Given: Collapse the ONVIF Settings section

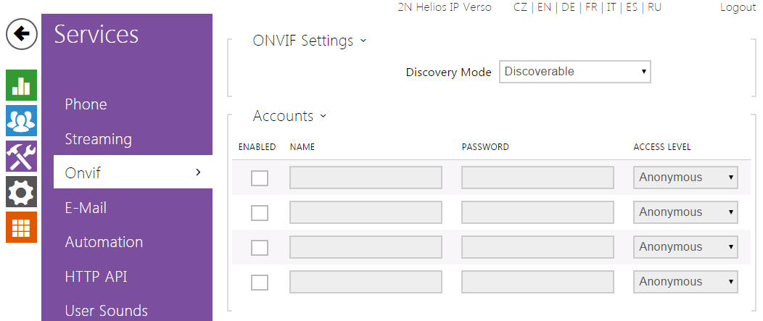Looking at the screenshot, I should [363, 41].
